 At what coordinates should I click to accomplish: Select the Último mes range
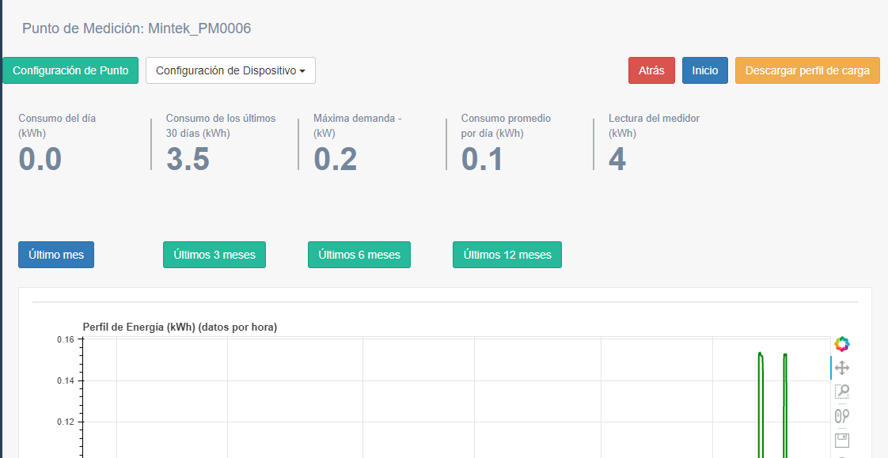pos(56,255)
